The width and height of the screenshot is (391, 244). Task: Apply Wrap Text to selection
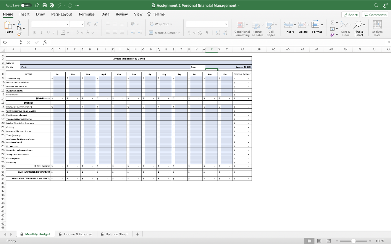coord(160,24)
